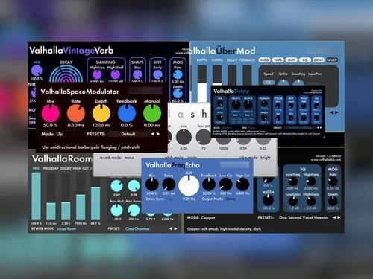Click the HIGH CUT bar slider in ValhallaRoom

tap(81, 196)
